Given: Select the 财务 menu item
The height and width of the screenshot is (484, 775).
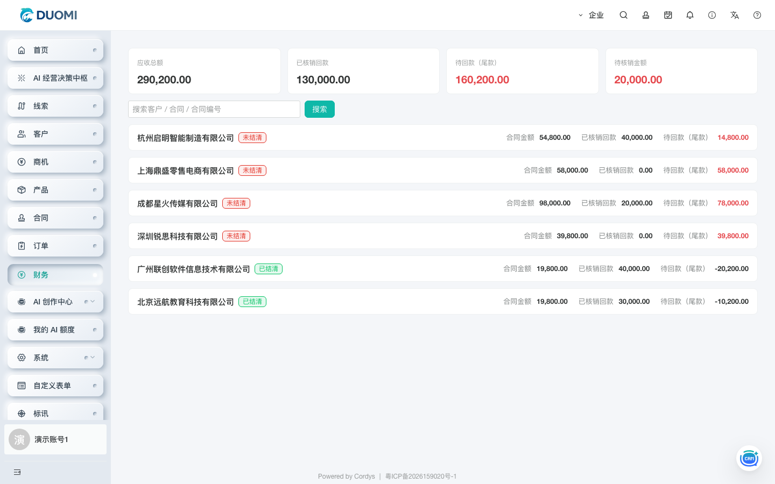Looking at the screenshot, I should coord(55,275).
